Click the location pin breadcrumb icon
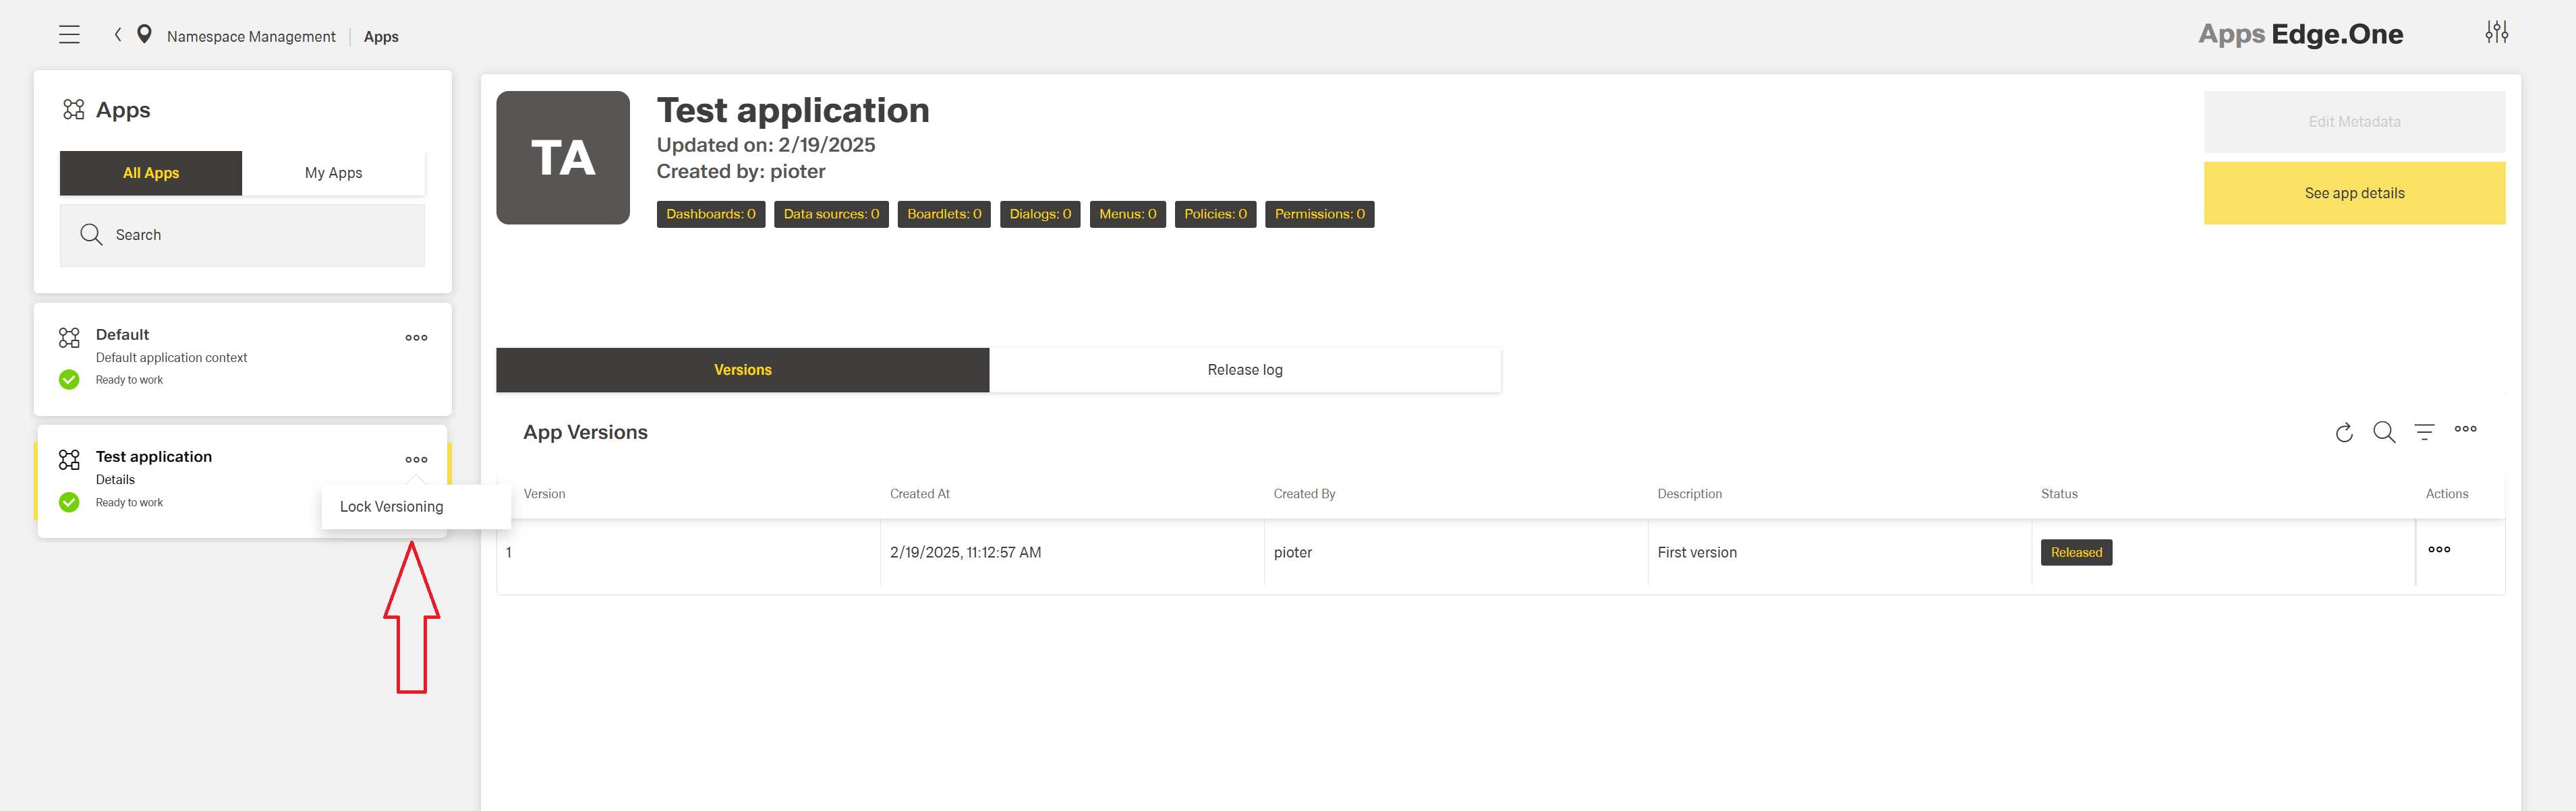The width and height of the screenshot is (2576, 811). pyautogui.click(x=144, y=33)
